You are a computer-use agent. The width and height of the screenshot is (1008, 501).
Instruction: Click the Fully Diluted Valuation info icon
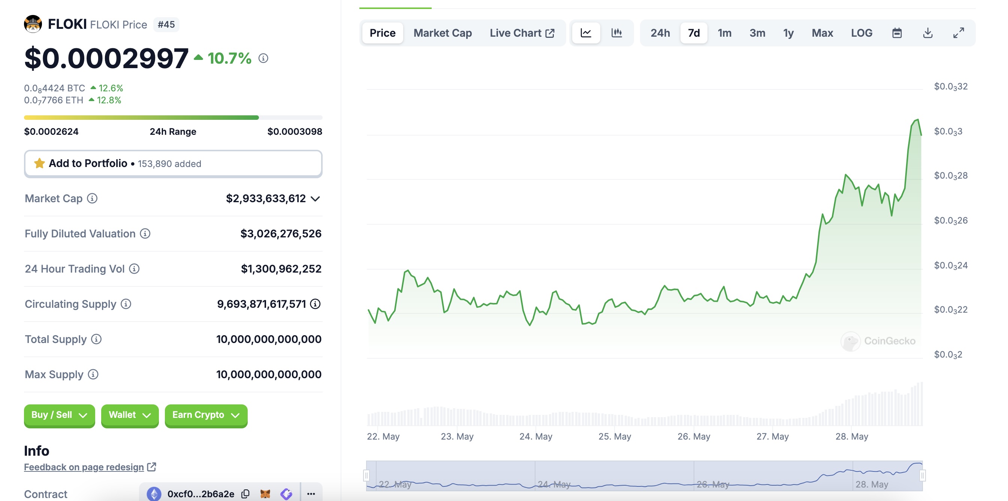point(145,234)
